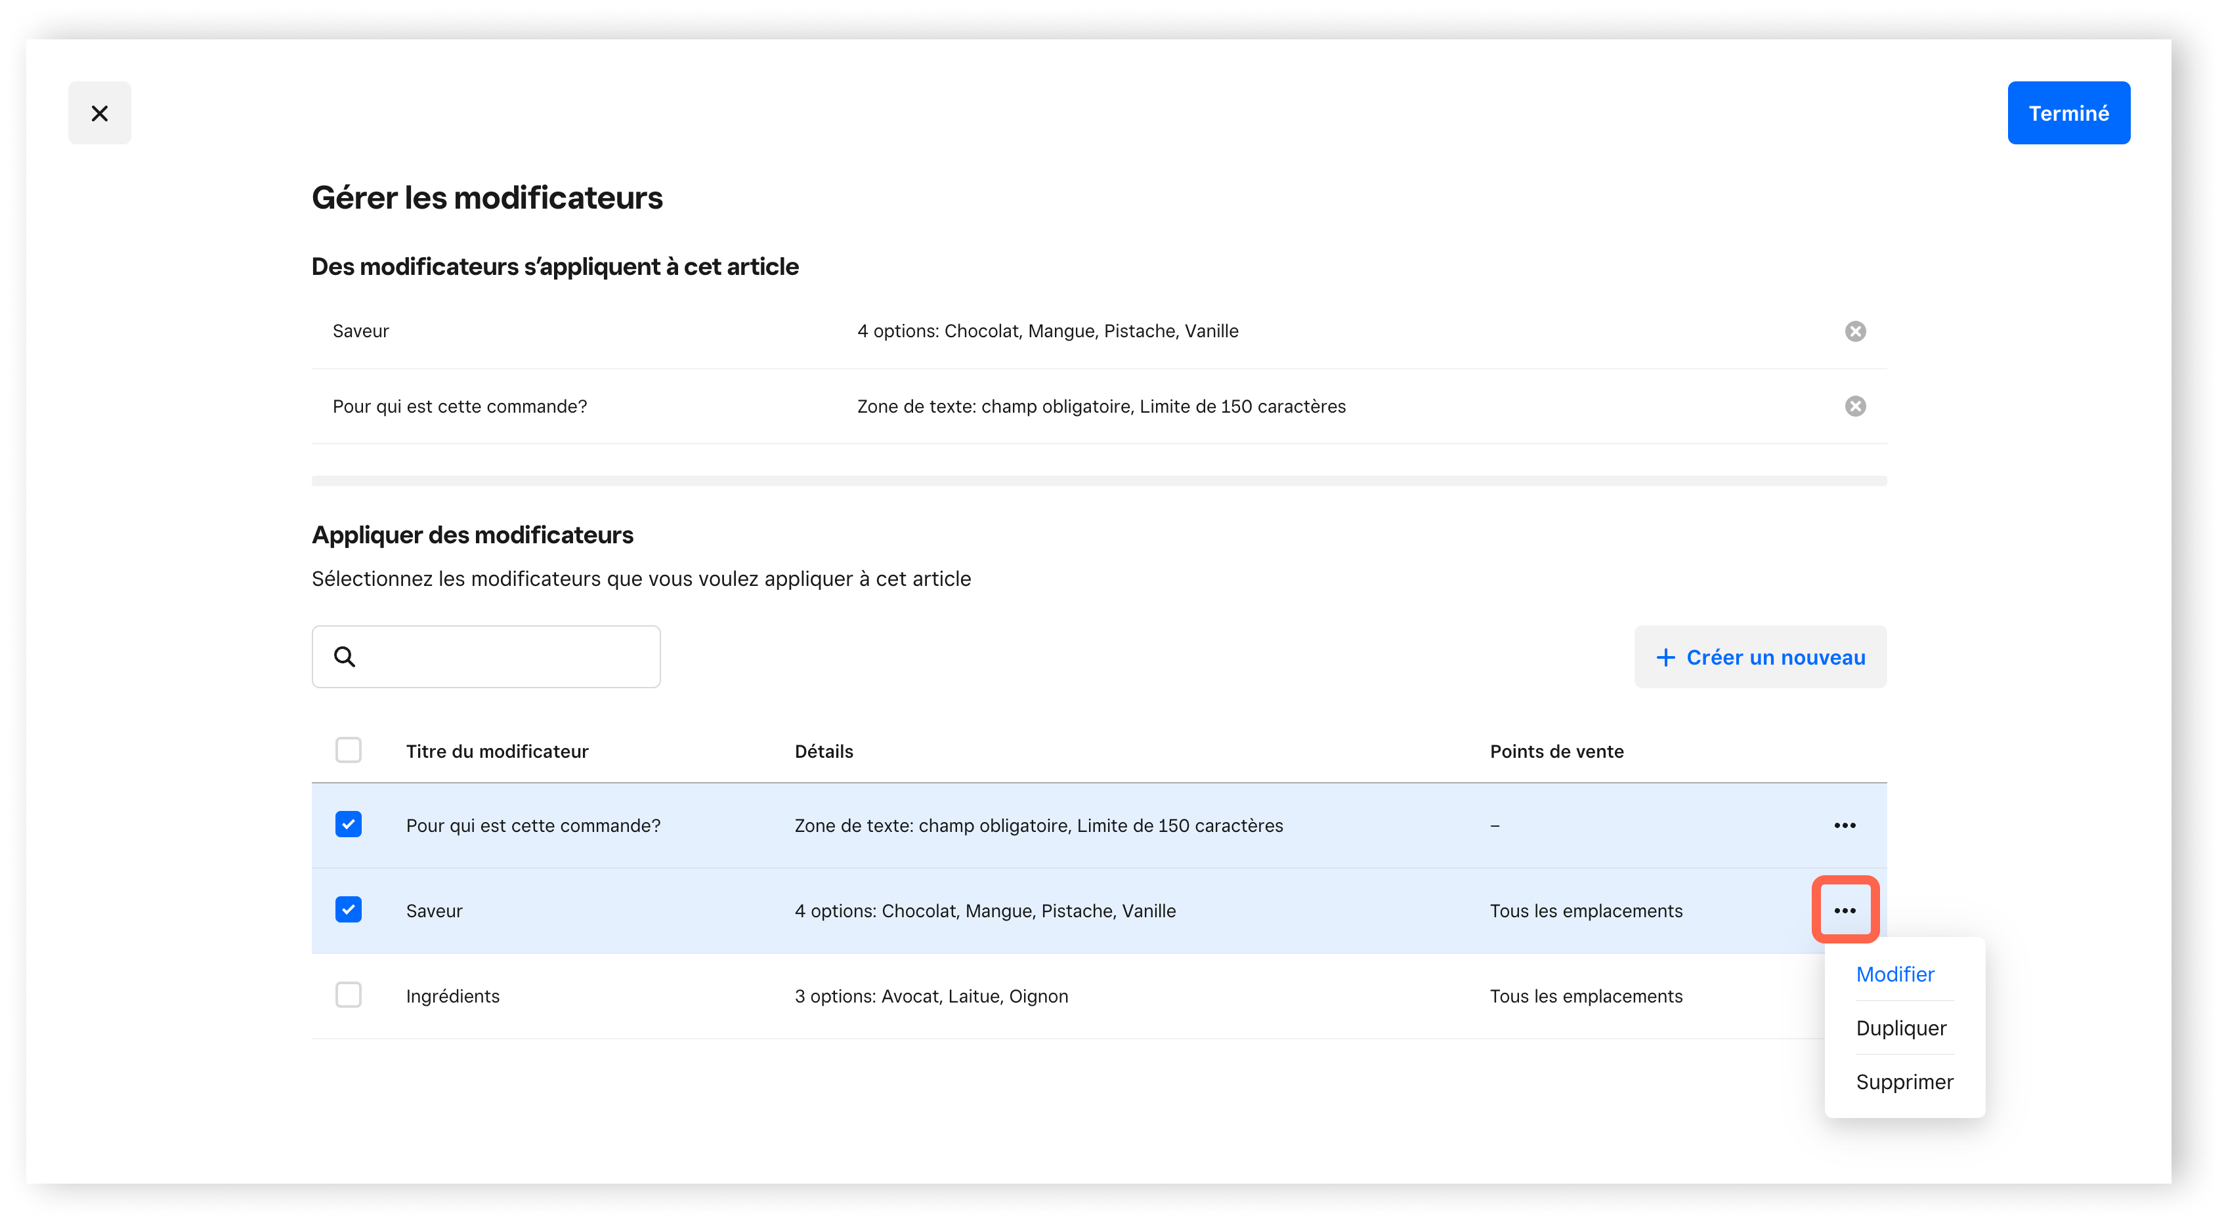Click the Points de vente column header

1556,752
